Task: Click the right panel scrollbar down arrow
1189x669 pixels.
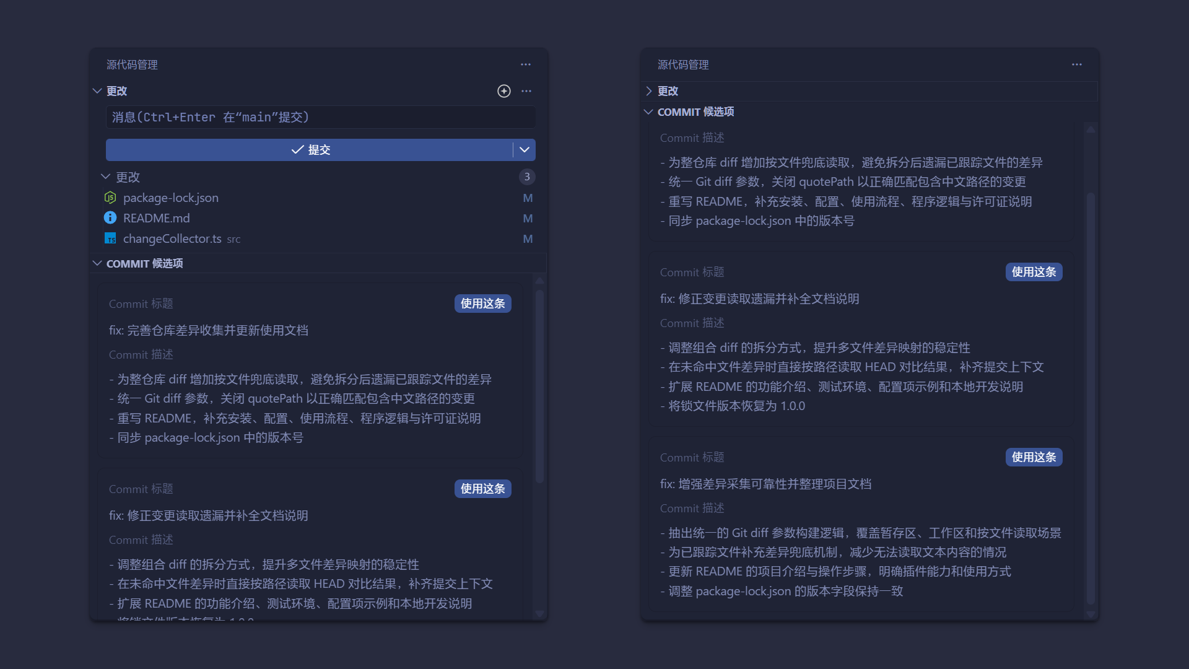Action: [x=1091, y=614]
